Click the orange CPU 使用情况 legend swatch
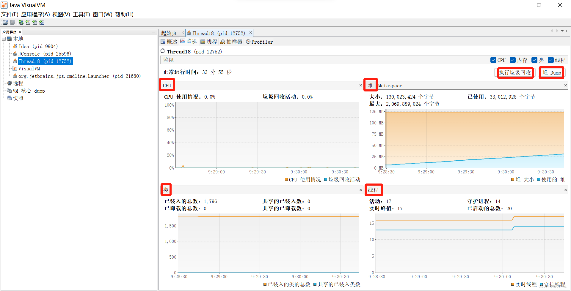 [286, 179]
